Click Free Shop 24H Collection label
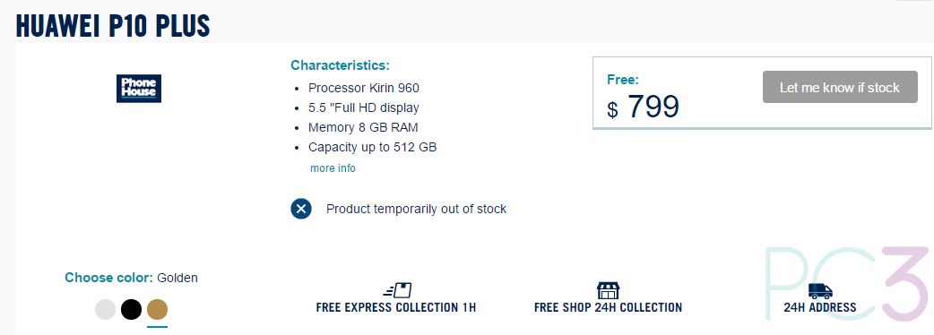Viewport: 934px width, 335px height. (608, 307)
